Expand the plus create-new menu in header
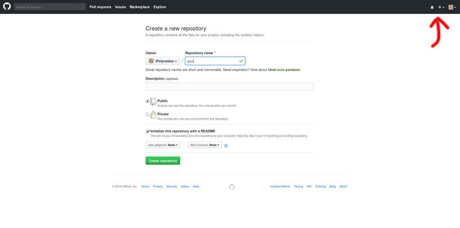460x228 pixels. (441, 7)
